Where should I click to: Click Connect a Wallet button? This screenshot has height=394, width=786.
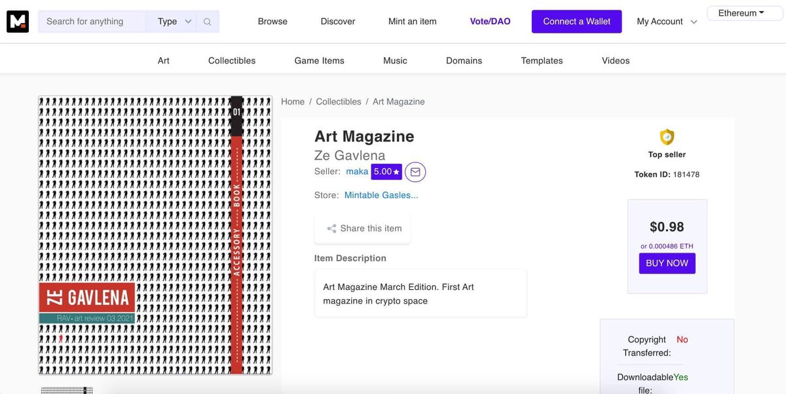pos(576,22)
